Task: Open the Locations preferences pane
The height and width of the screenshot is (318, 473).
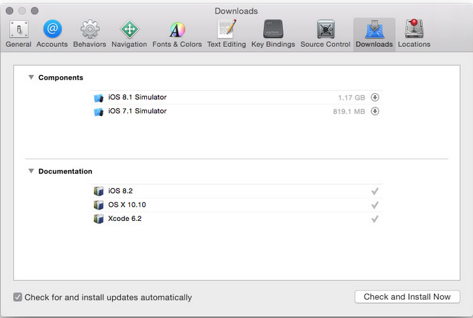Action: point(414,34)
